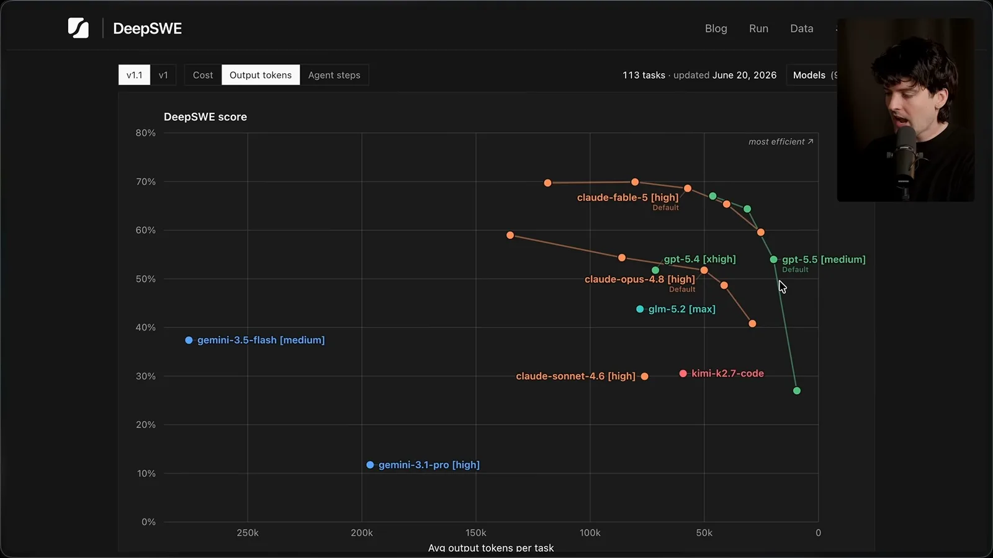Select the v1.1 version toggle
This screenshot has width=993, height=558.
click(134, 75)
